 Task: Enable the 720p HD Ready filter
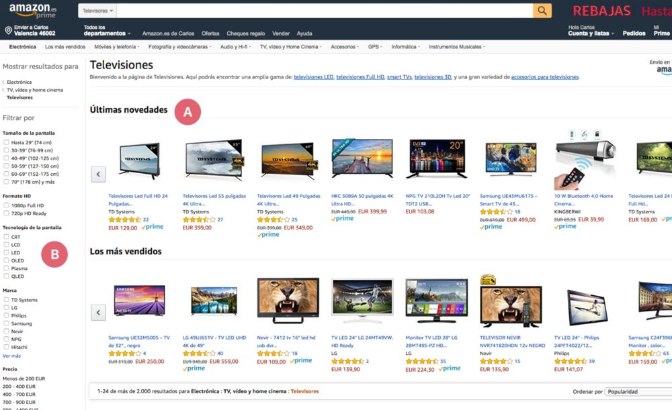pos(6,213)
